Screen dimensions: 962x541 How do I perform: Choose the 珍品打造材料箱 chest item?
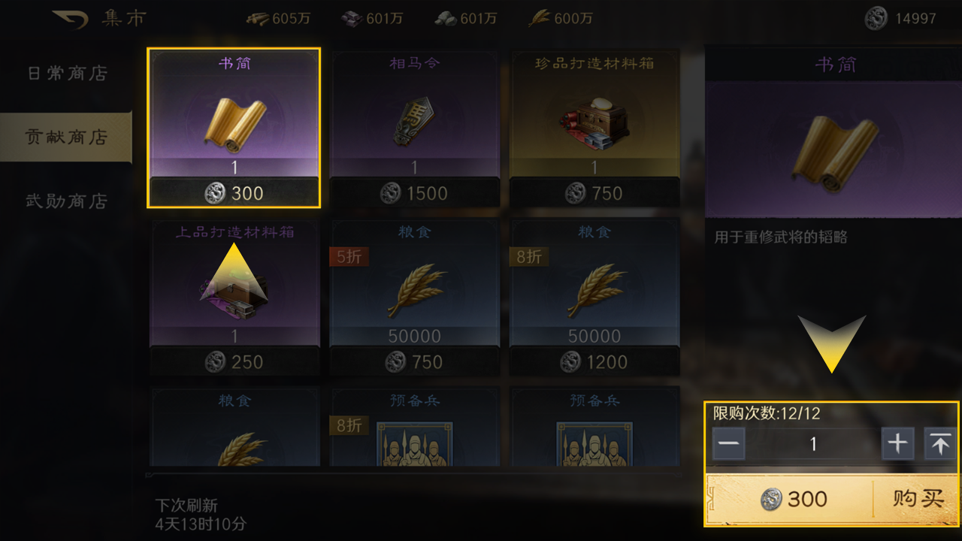coord(594,128)
